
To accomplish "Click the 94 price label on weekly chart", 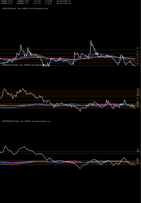I will (138, 98).
